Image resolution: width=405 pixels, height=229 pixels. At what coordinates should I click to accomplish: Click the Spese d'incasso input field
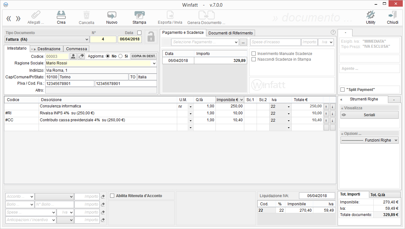point(275,42)
